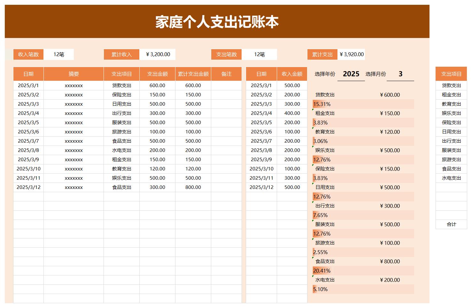Select 出行支出 in the expense table

pos(122,113)
